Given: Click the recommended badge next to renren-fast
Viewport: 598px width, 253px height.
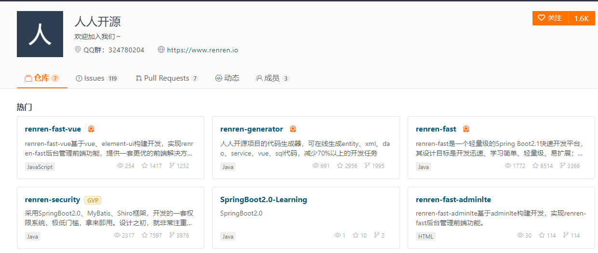Looking at the screenshot, I should [466, 129].
